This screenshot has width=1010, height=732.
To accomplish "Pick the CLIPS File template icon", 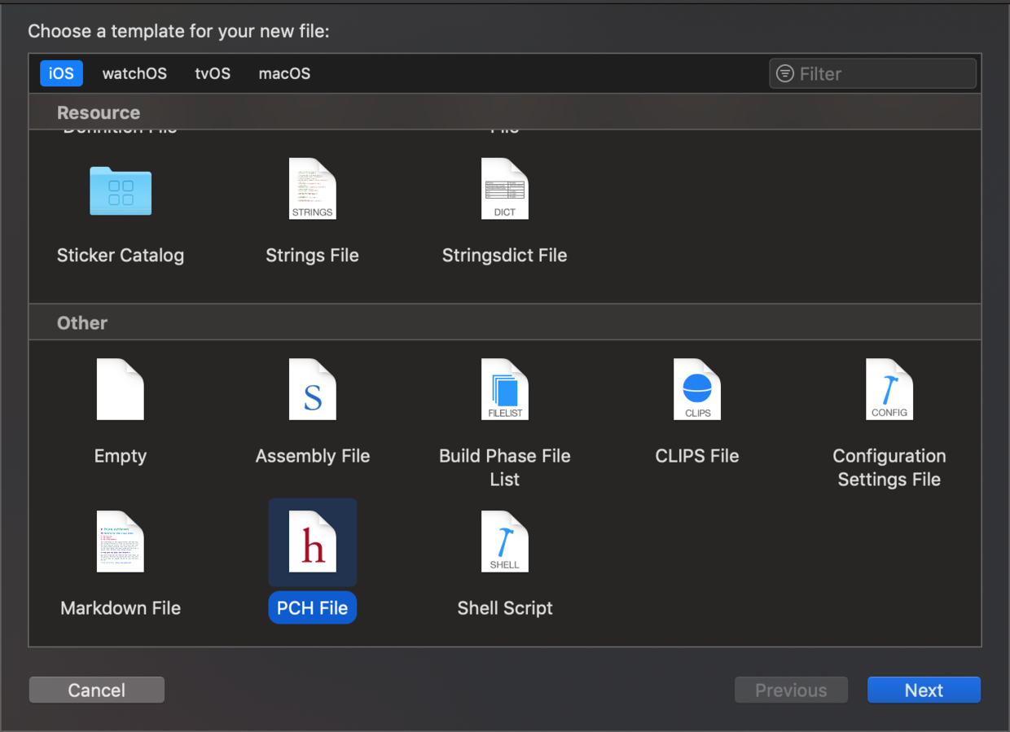I will tap(697, 390).
